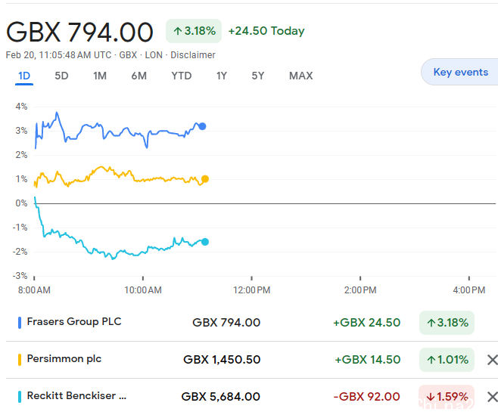
Task: Open the 6M time range tab
Action: [x=139, y=76]
